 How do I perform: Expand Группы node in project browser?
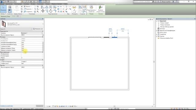point(156,36)
